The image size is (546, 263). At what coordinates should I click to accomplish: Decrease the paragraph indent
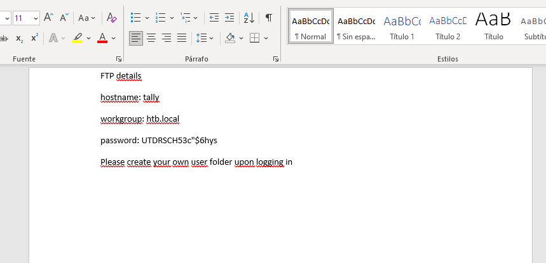coord(214,18)
